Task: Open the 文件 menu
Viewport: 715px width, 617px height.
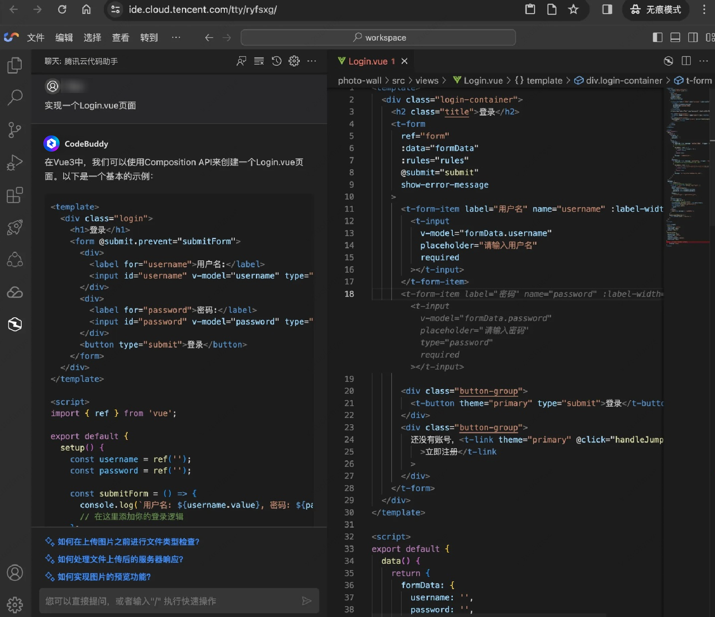Action: 36,37
